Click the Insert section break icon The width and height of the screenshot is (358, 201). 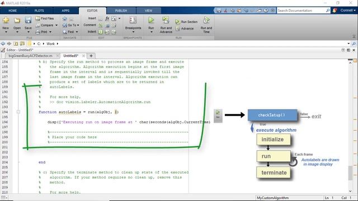101,18
